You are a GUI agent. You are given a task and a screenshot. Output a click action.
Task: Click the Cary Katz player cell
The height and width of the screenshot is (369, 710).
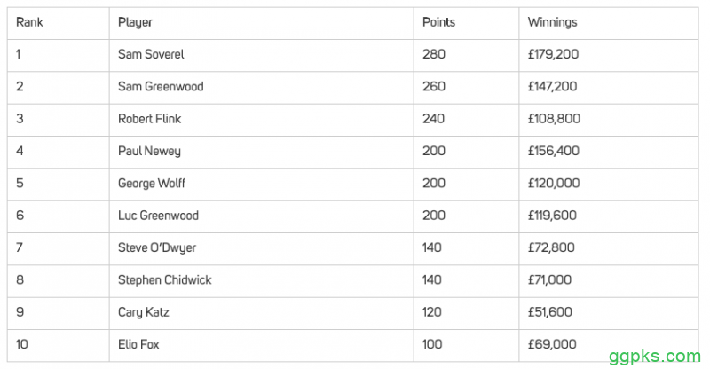click(142, 312)
